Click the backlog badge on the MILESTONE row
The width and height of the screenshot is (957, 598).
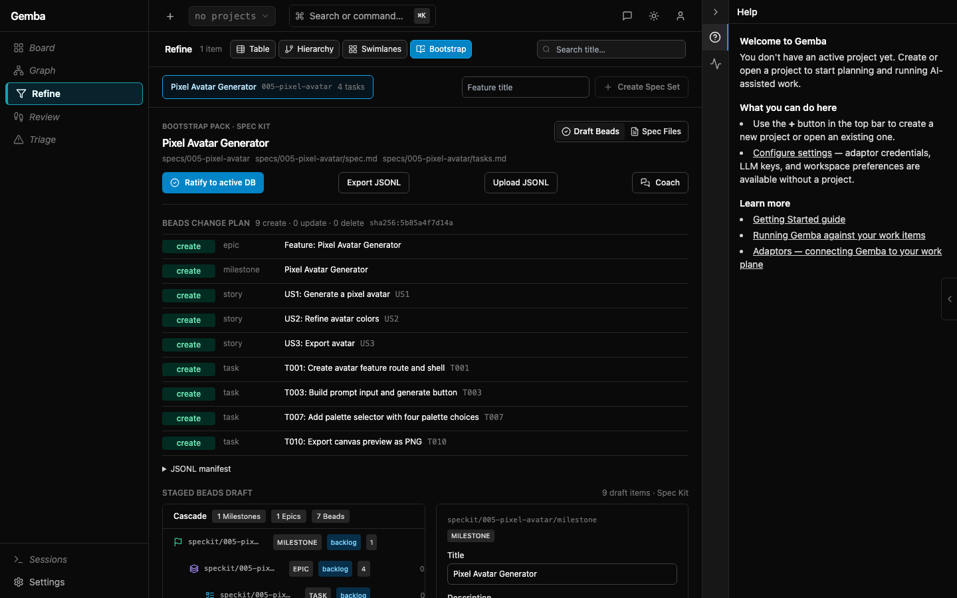click(x=344, y=542)
